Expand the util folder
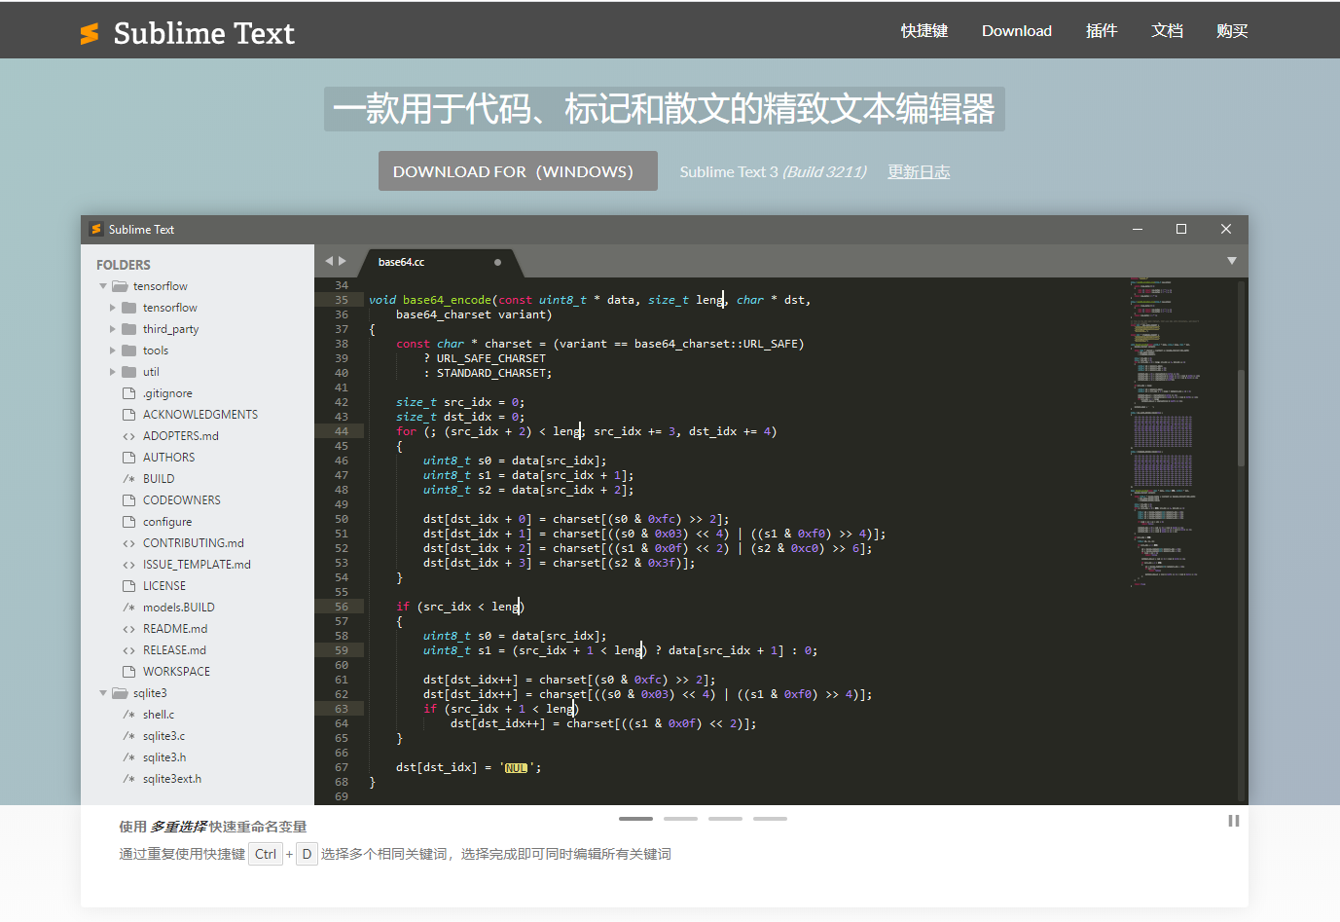 click(x=113, y=372)
